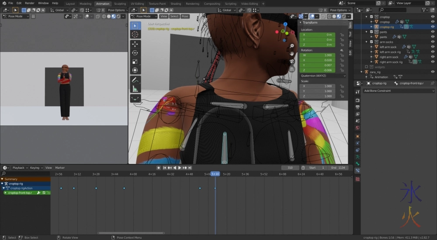Hide the pants collection in the outliner

432,32
